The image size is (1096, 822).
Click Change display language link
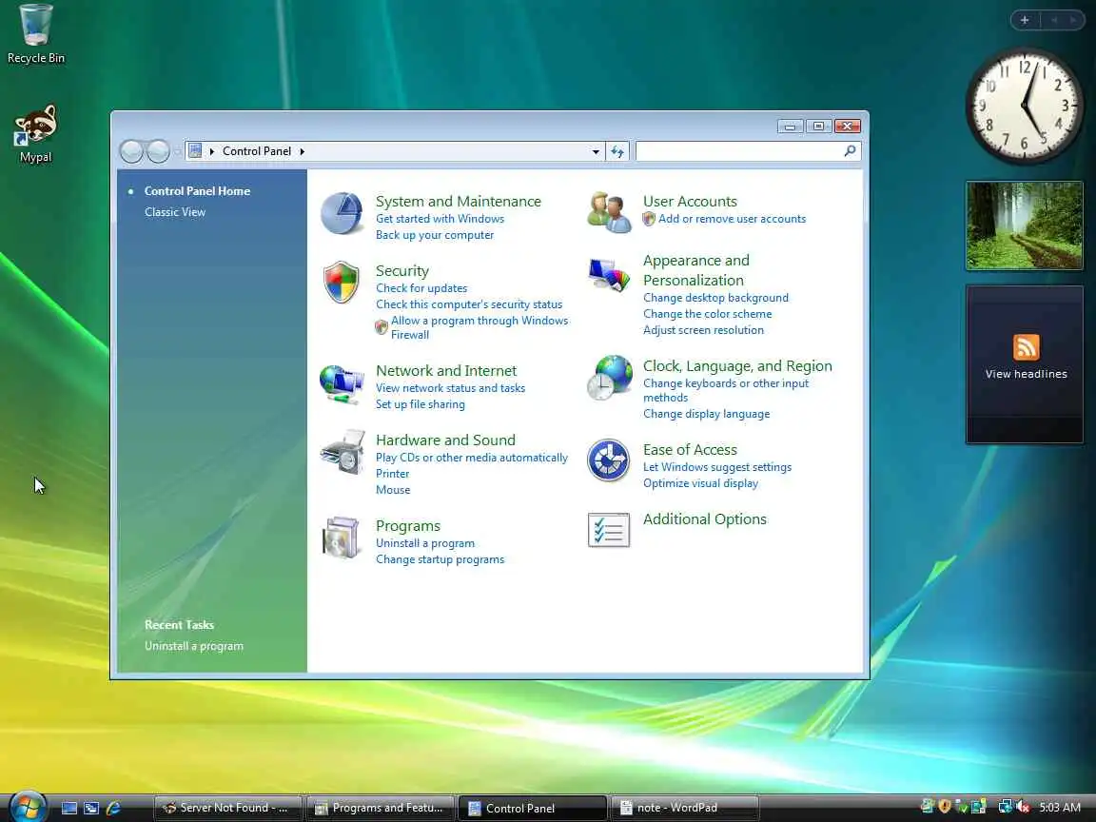point(706,414)
